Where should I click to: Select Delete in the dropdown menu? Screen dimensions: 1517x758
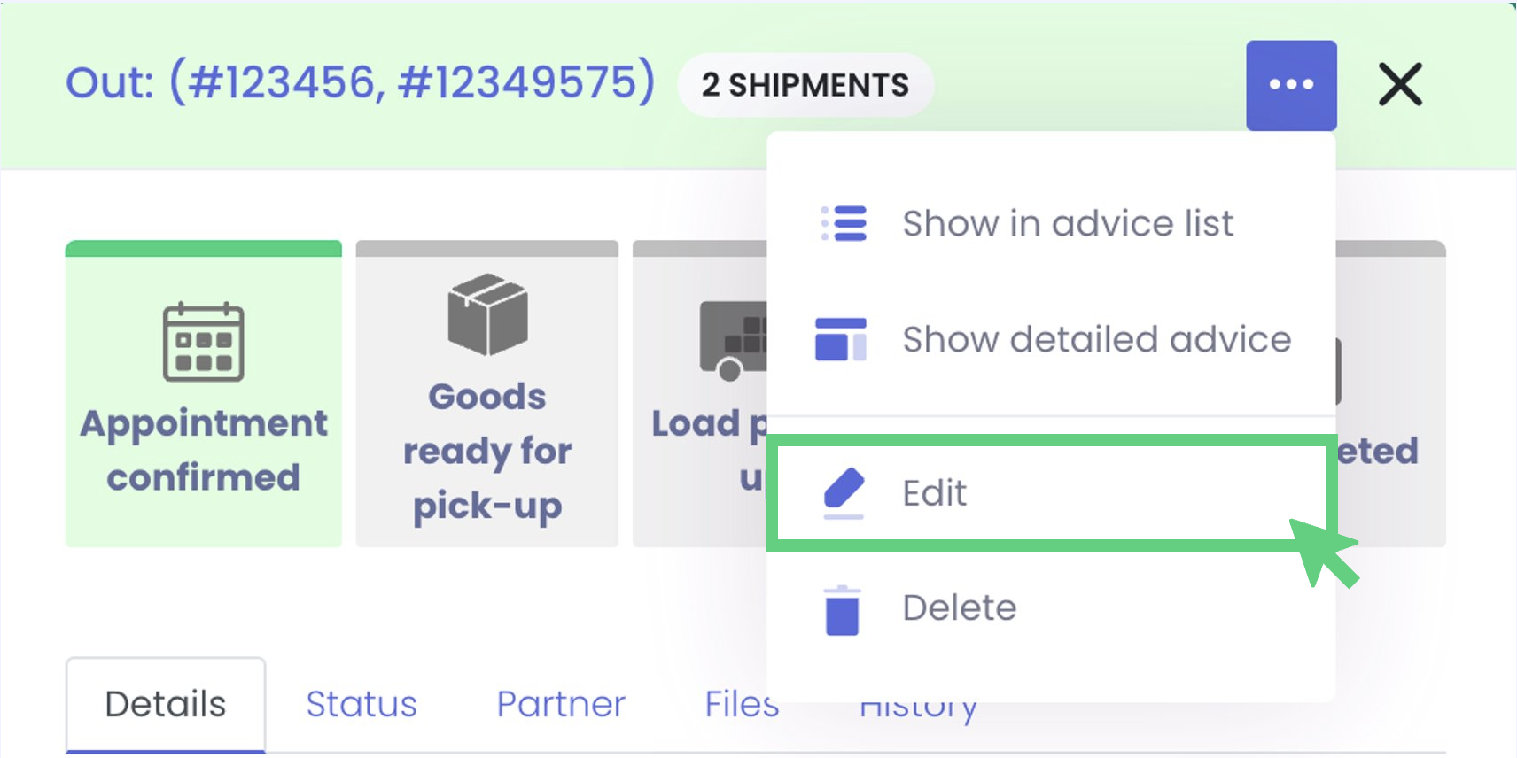pyautogui.click(x=959, y=608)
